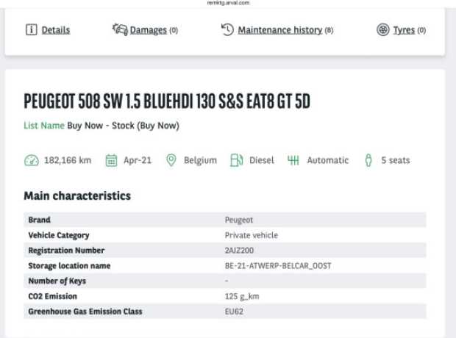The height and width of the screenshot is (338, 456).
Task: Click the 'Automatic' transmission text
Action: (x=328, y=160)
